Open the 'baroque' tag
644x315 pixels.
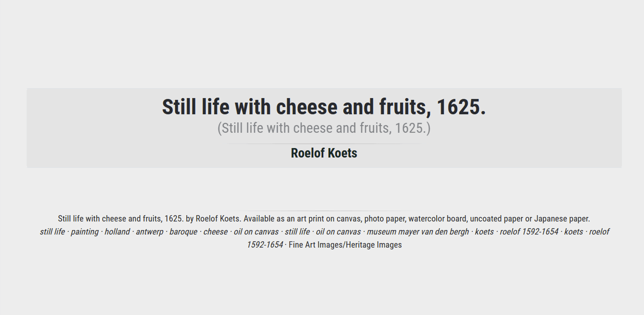tap(183, 232)
